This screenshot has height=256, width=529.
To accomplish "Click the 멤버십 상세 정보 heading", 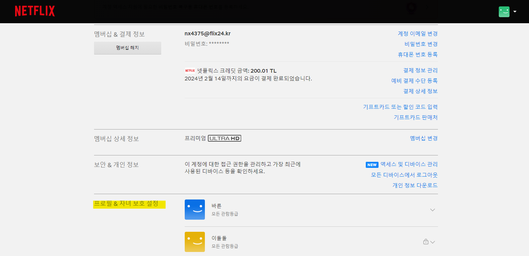I will click(x=117, y=139).
